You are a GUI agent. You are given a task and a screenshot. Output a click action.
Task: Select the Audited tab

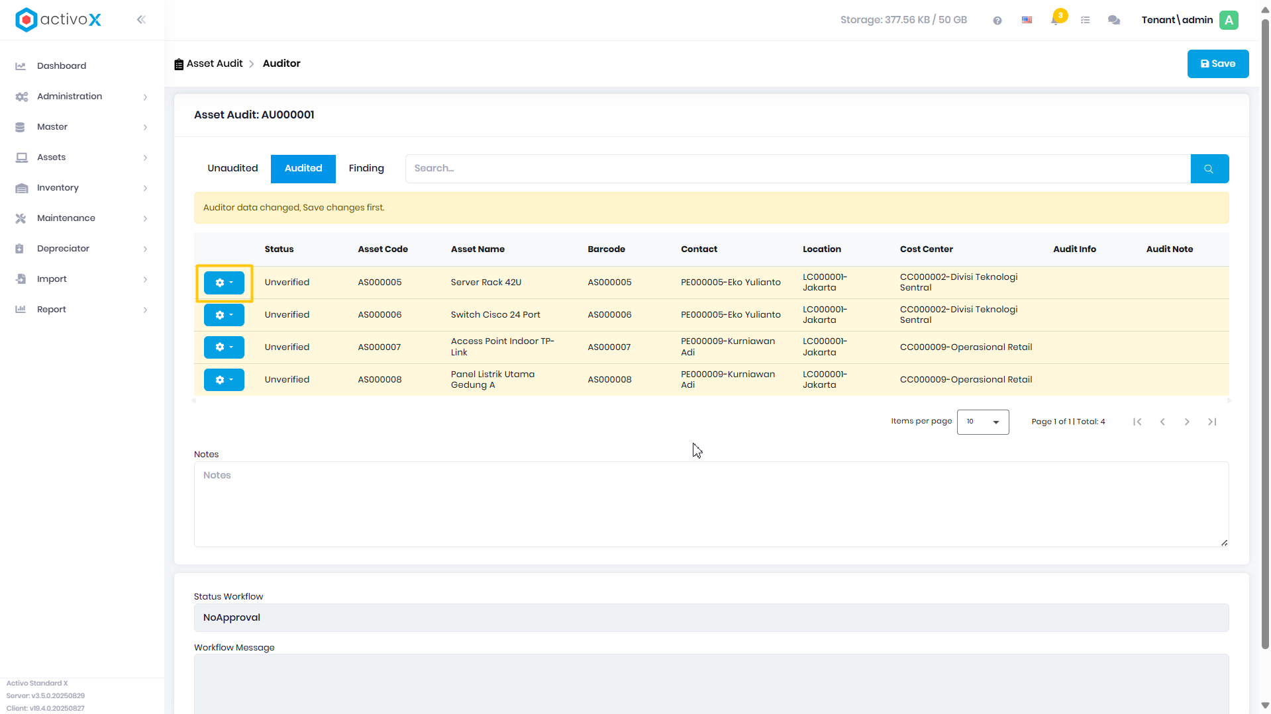(x=303, y=169)
